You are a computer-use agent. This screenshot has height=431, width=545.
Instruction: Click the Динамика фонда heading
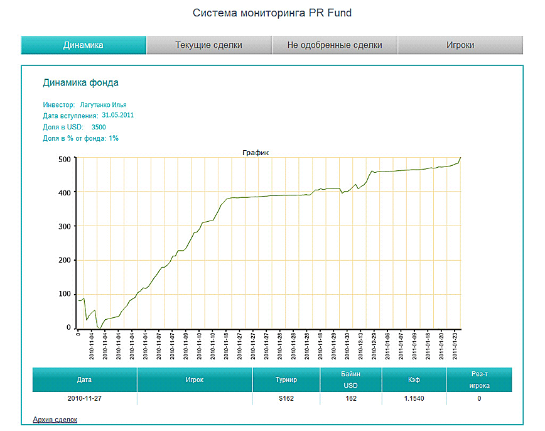coord(80,82)
